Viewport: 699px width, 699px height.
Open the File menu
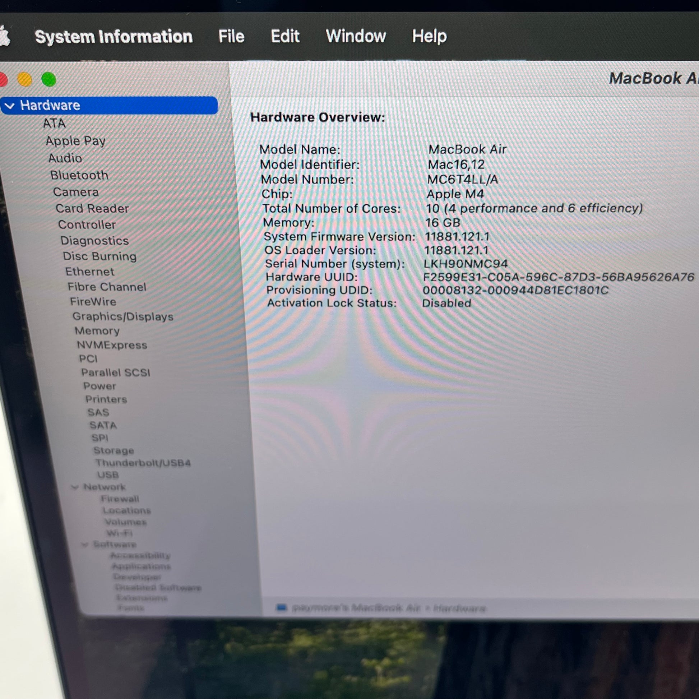[231, 36]
